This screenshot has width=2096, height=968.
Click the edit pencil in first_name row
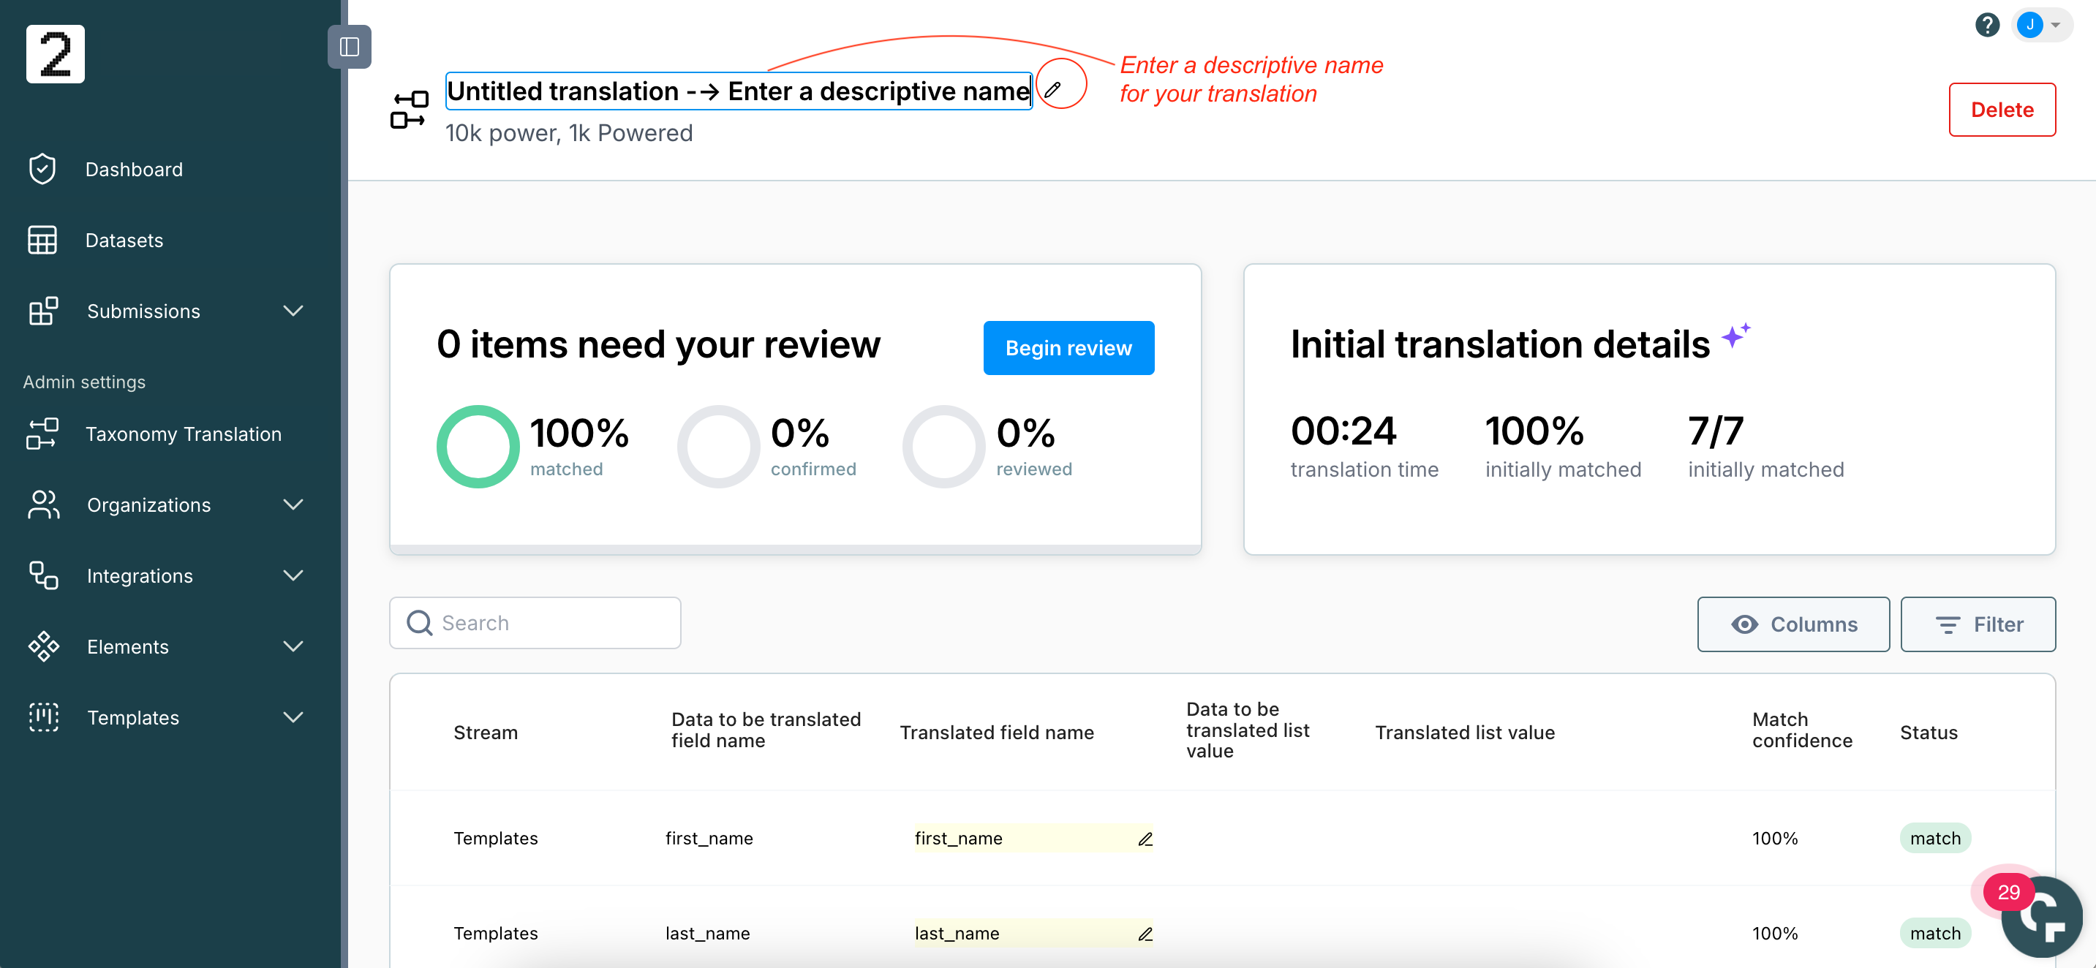click(1145, 839)
